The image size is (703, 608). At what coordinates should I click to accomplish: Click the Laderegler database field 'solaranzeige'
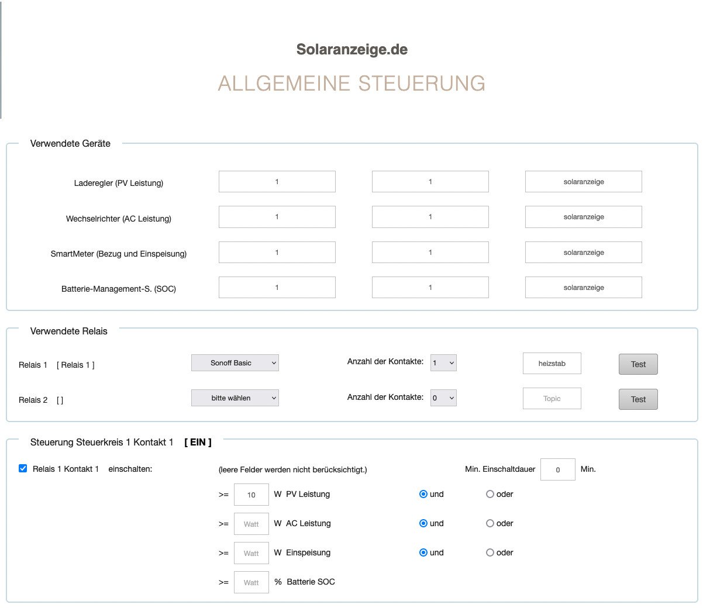pyautogui.click(x=583, y=182)
